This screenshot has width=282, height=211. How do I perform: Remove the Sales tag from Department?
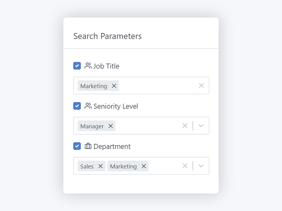100,166
